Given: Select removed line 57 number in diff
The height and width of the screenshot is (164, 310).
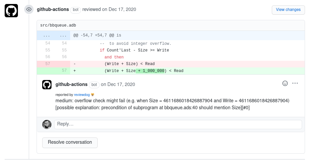Looking at the screenshot, I should [x=48, y=64].
